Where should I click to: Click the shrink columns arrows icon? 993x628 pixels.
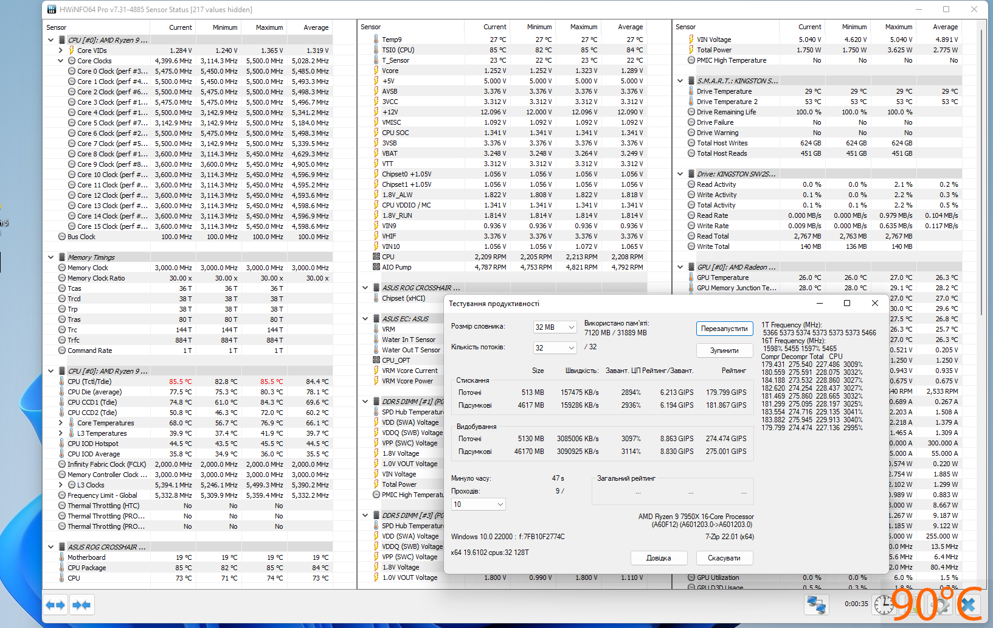click(81, 605)
